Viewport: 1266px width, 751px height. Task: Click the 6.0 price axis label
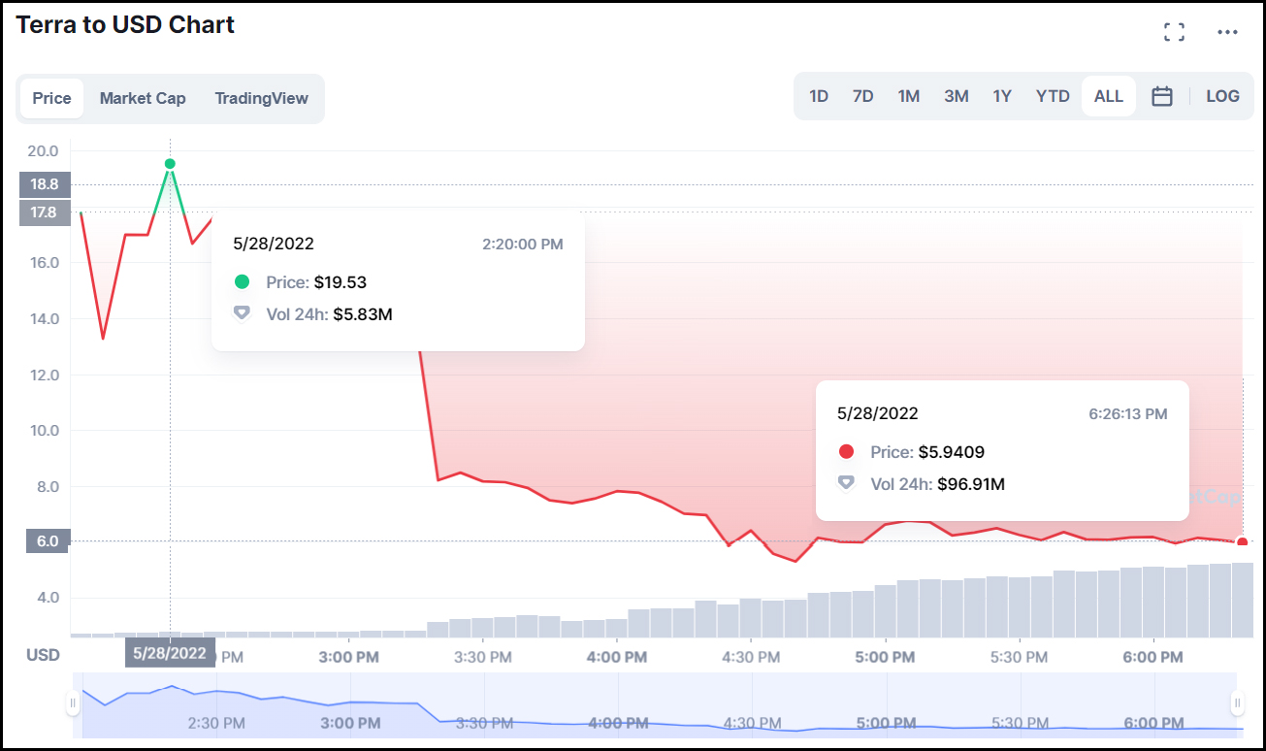coord(44,541)
